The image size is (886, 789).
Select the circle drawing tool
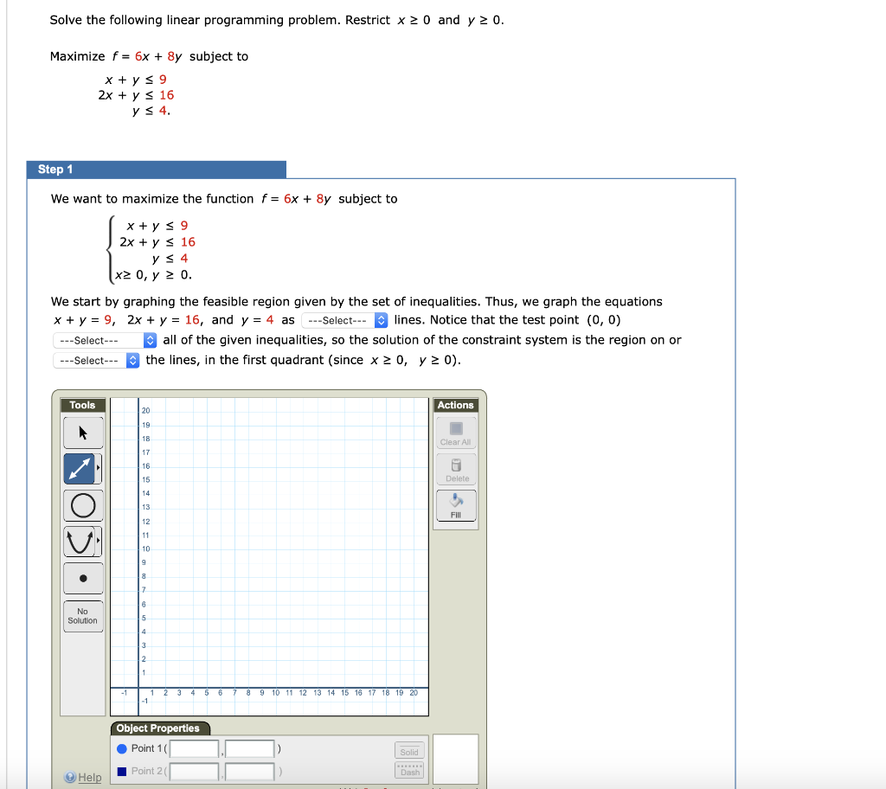pyautogui.click(x=82, y=505)
